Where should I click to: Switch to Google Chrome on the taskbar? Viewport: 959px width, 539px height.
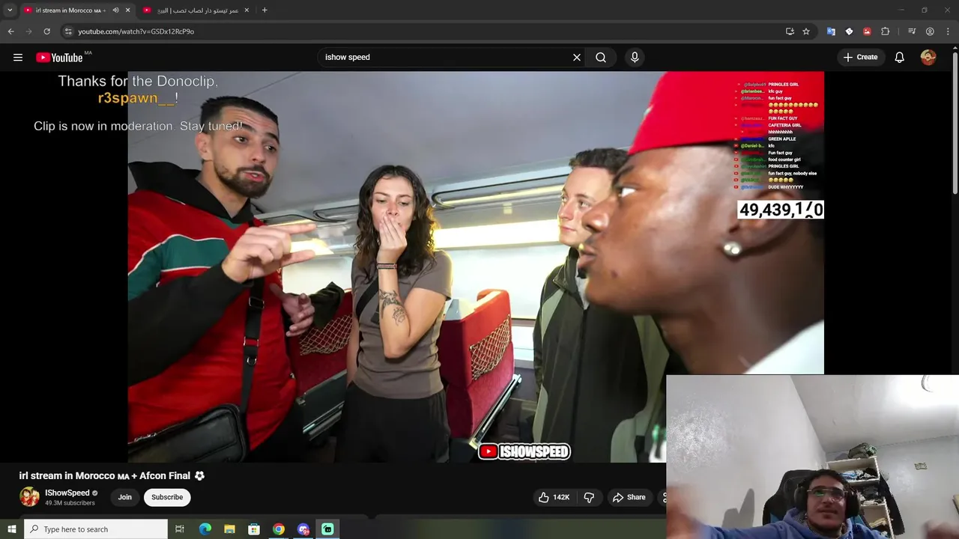(279, 529)
